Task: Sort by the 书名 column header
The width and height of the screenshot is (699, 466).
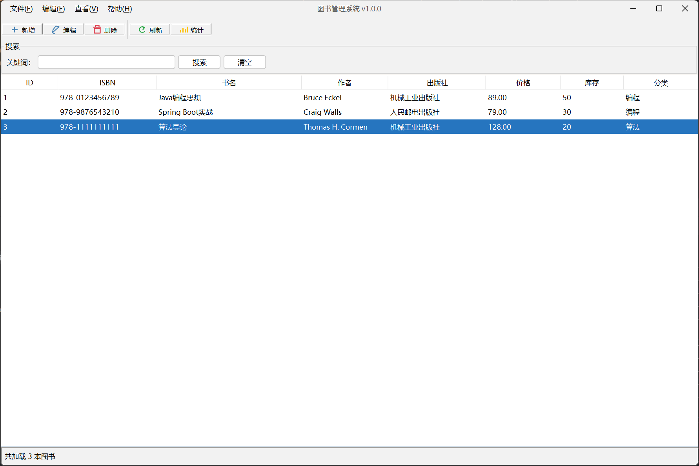Action: tap(229, 83)
